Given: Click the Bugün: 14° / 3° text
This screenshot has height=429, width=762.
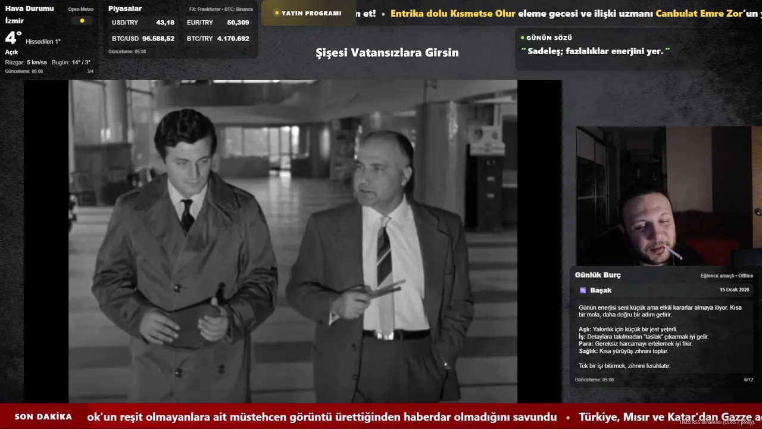Looking at the screenshot, I should pos(71,63).
